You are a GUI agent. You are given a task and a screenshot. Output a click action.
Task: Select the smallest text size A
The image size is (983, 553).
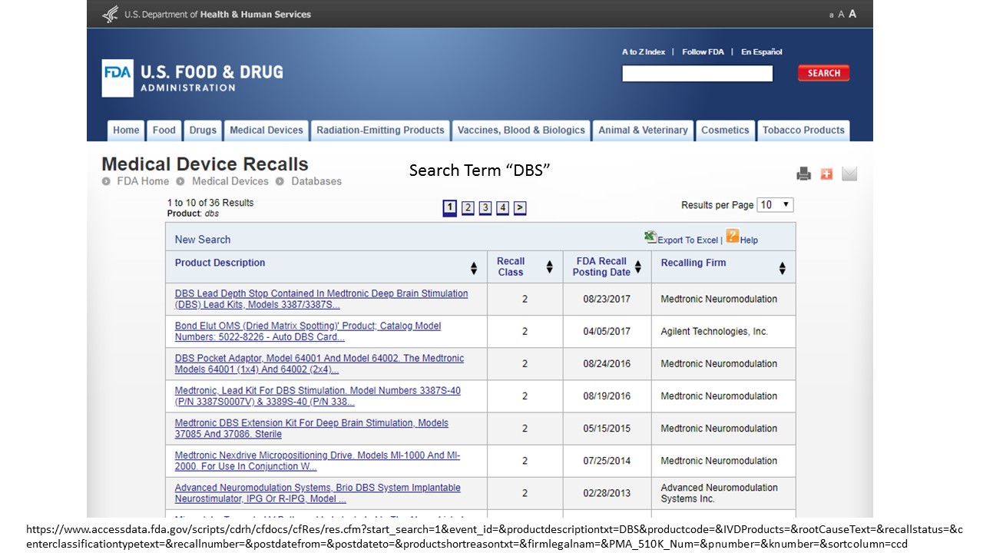[x=831, y=15]
